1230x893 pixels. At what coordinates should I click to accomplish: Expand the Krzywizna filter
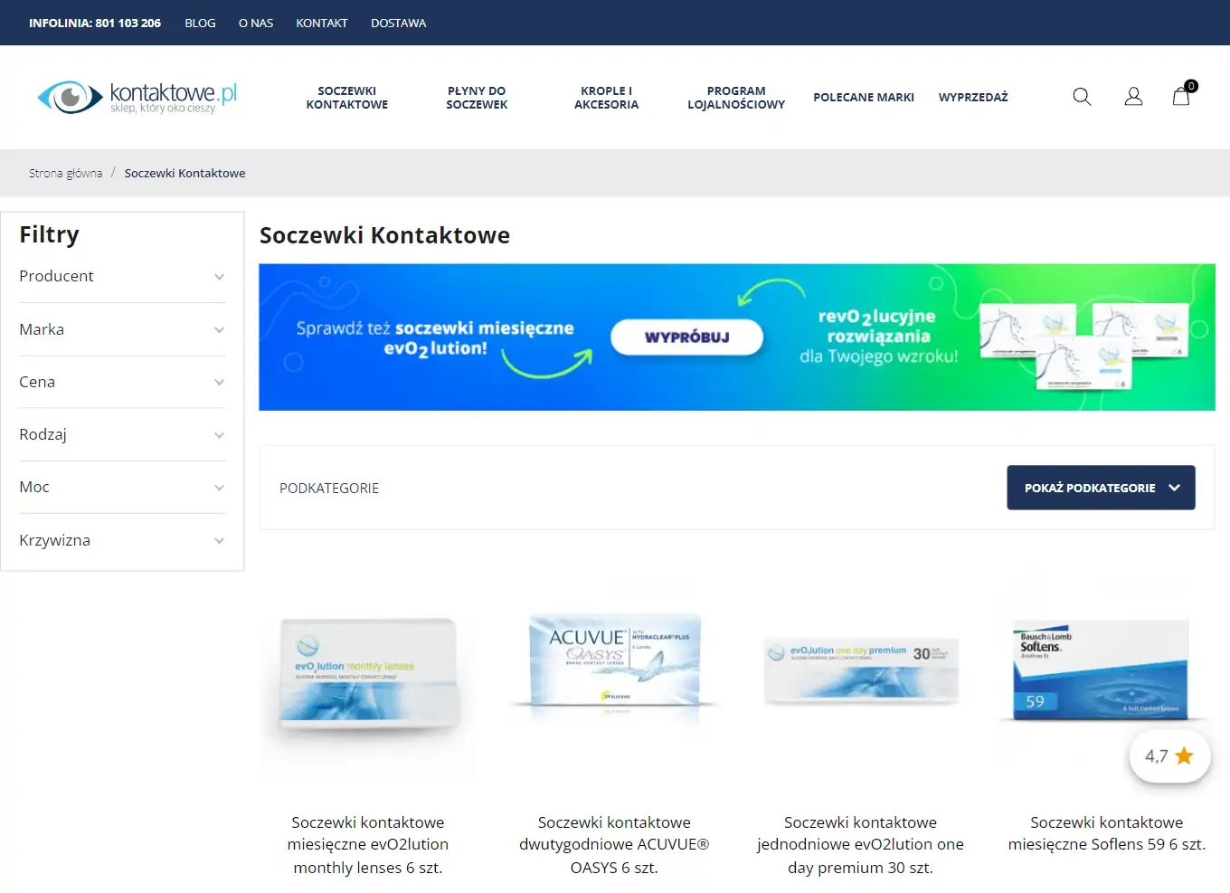pyautogui.click(x=122, y=540)
